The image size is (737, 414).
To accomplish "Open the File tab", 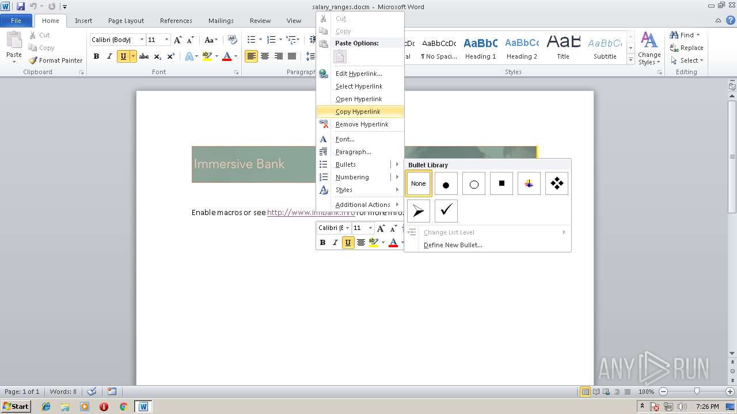I will coord(16,21).
